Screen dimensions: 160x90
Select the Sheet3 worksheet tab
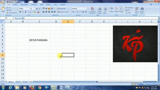pyautogui.click(x=25, y=82)
